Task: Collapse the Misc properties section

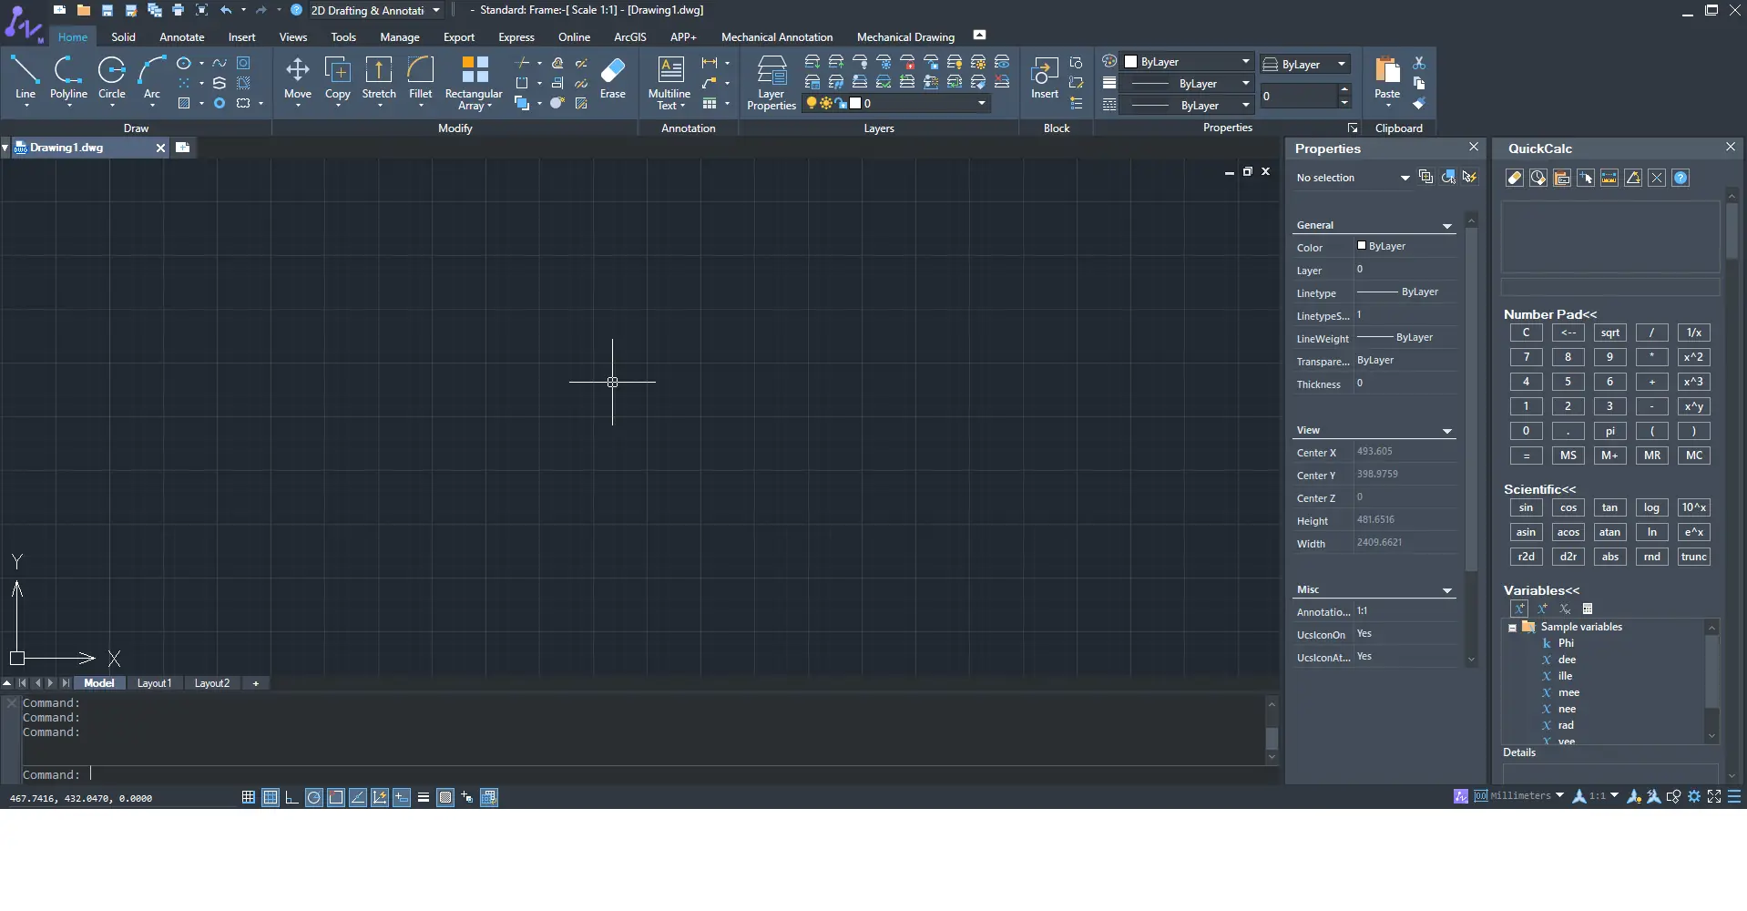Action: 1446,590
